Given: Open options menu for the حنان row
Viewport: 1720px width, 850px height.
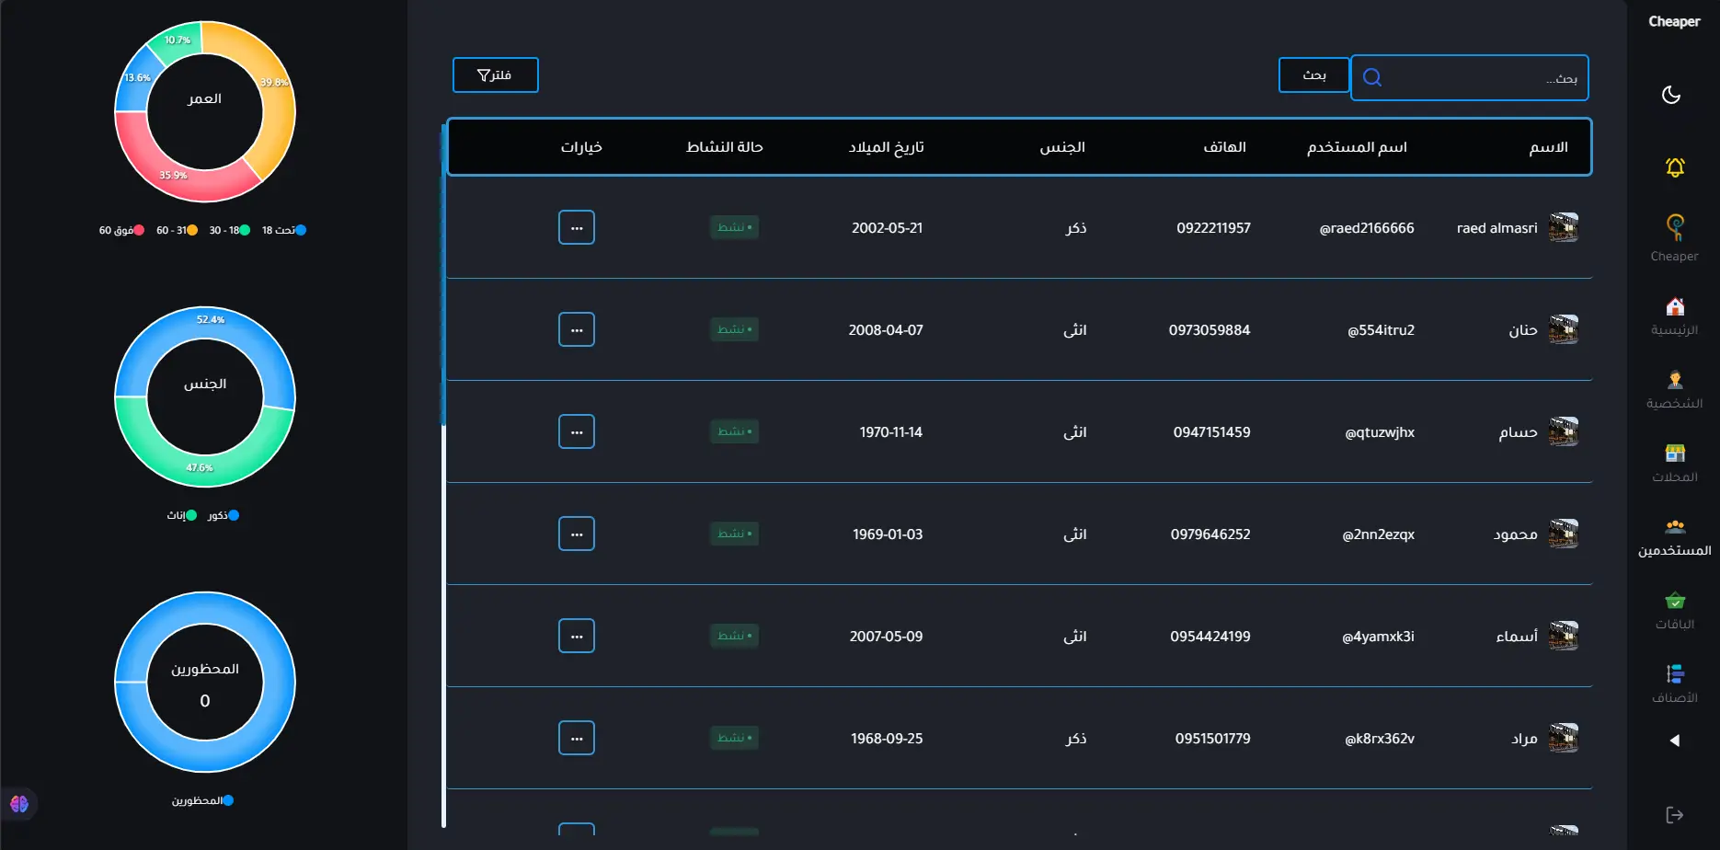Looking at the screenshot, I should click(576, 328).
